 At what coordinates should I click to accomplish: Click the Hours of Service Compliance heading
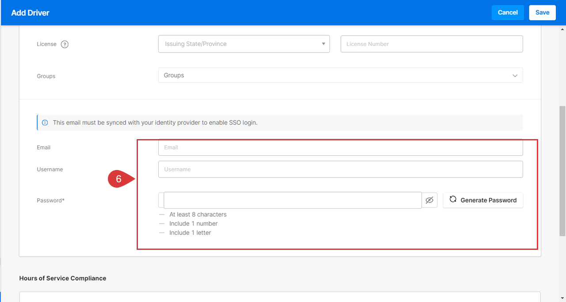pos(63,278)
